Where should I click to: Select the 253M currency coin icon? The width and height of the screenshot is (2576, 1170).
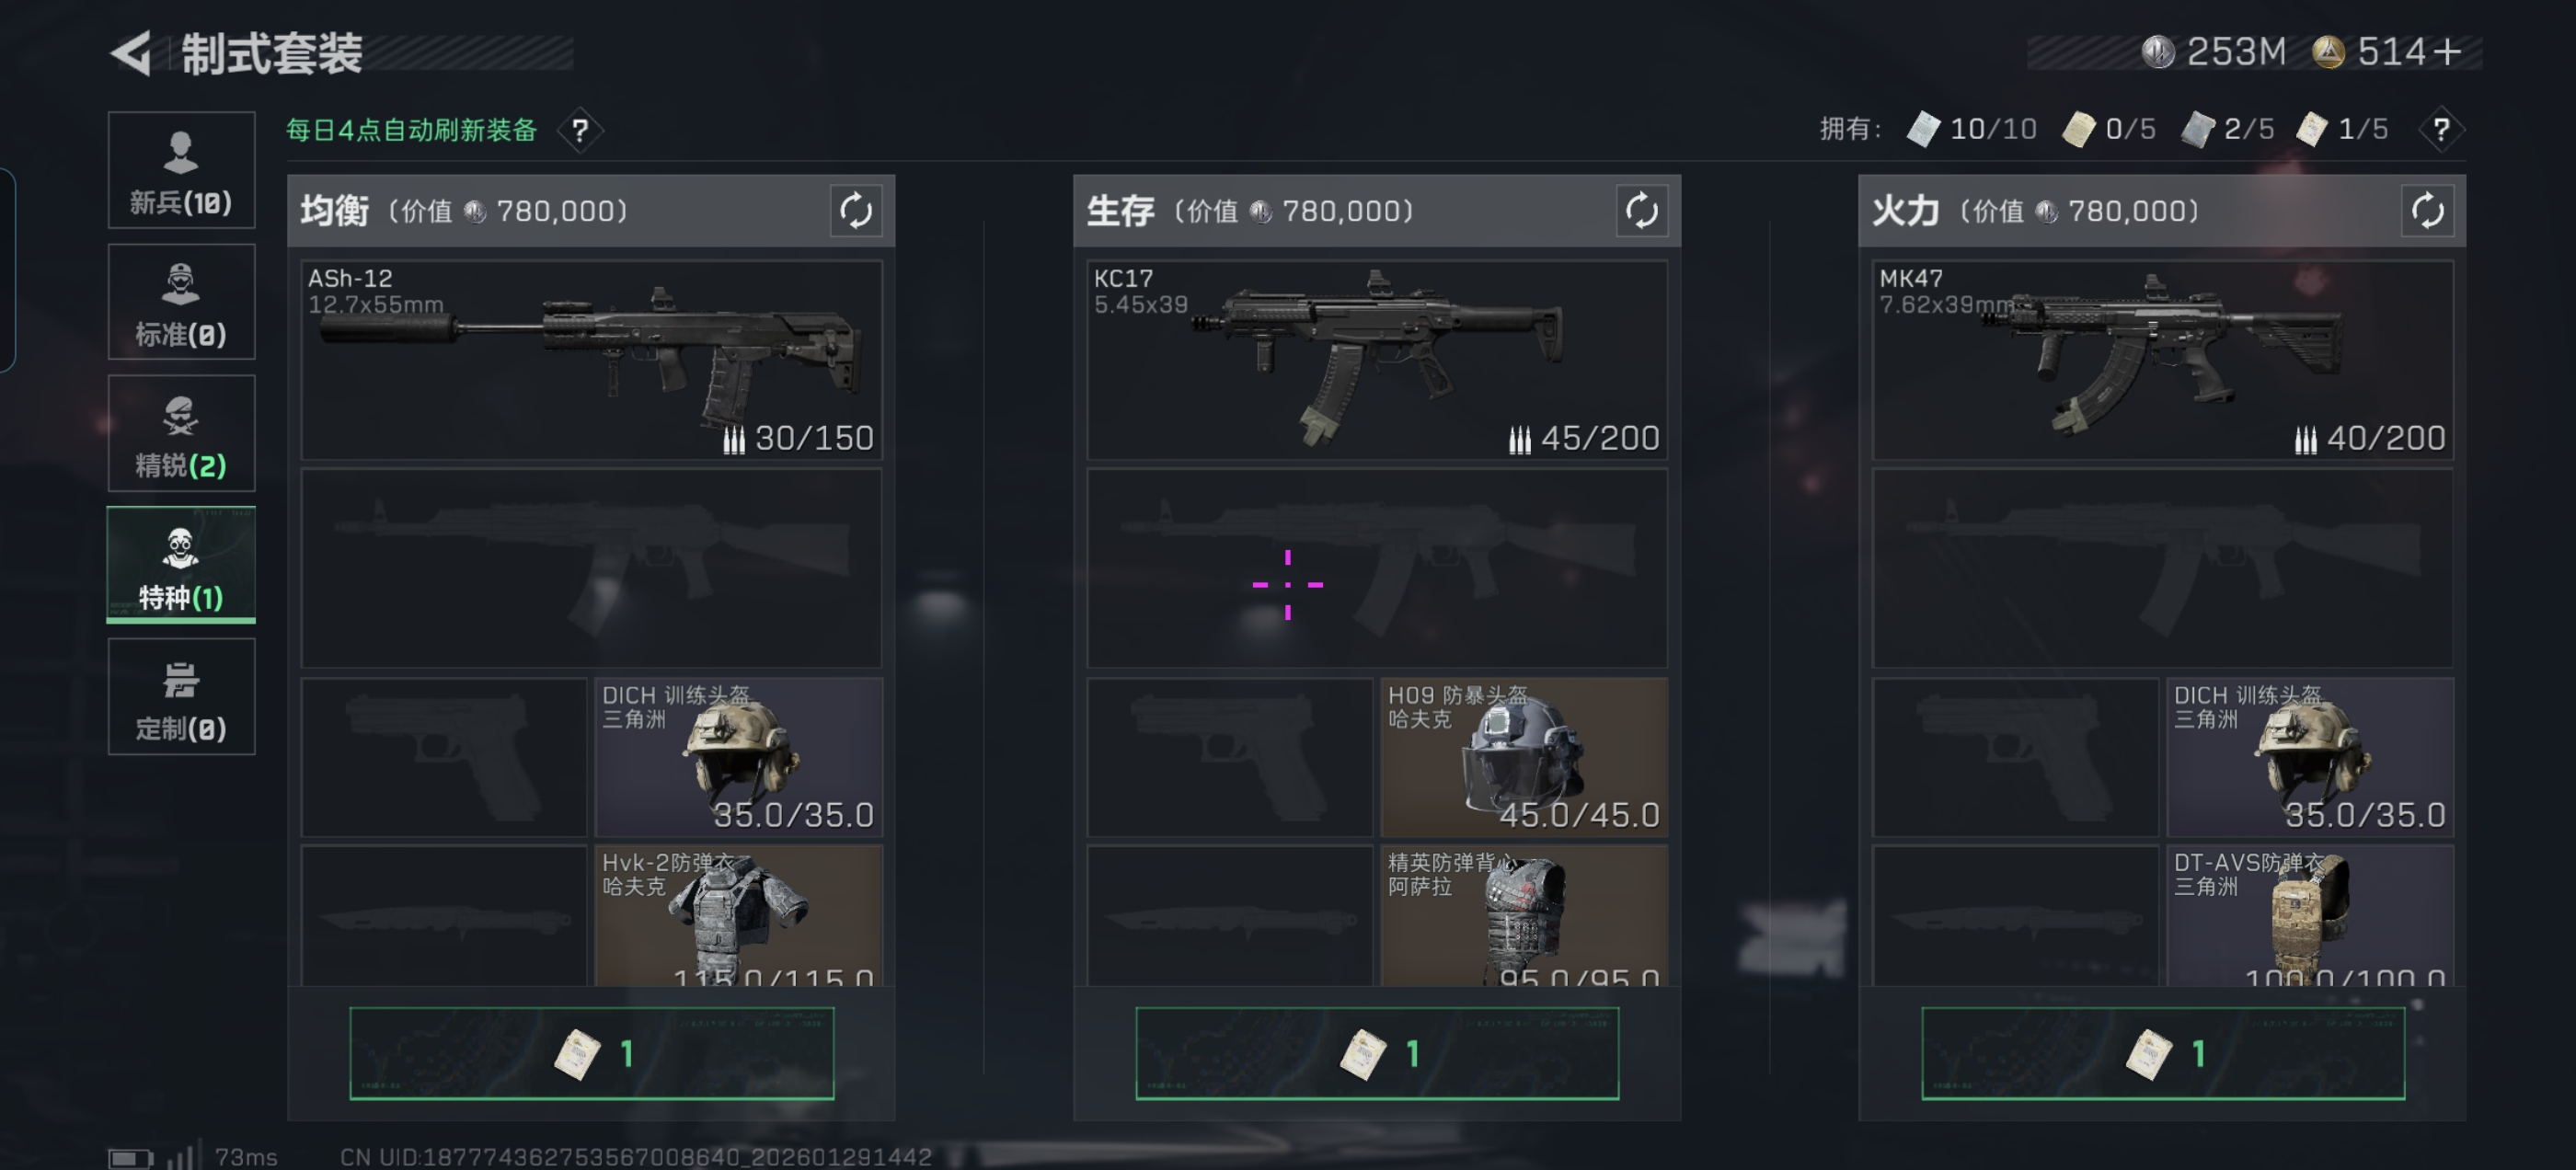click(2157, 52)
